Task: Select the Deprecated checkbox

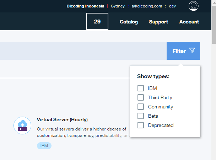Action: [141, 125]
